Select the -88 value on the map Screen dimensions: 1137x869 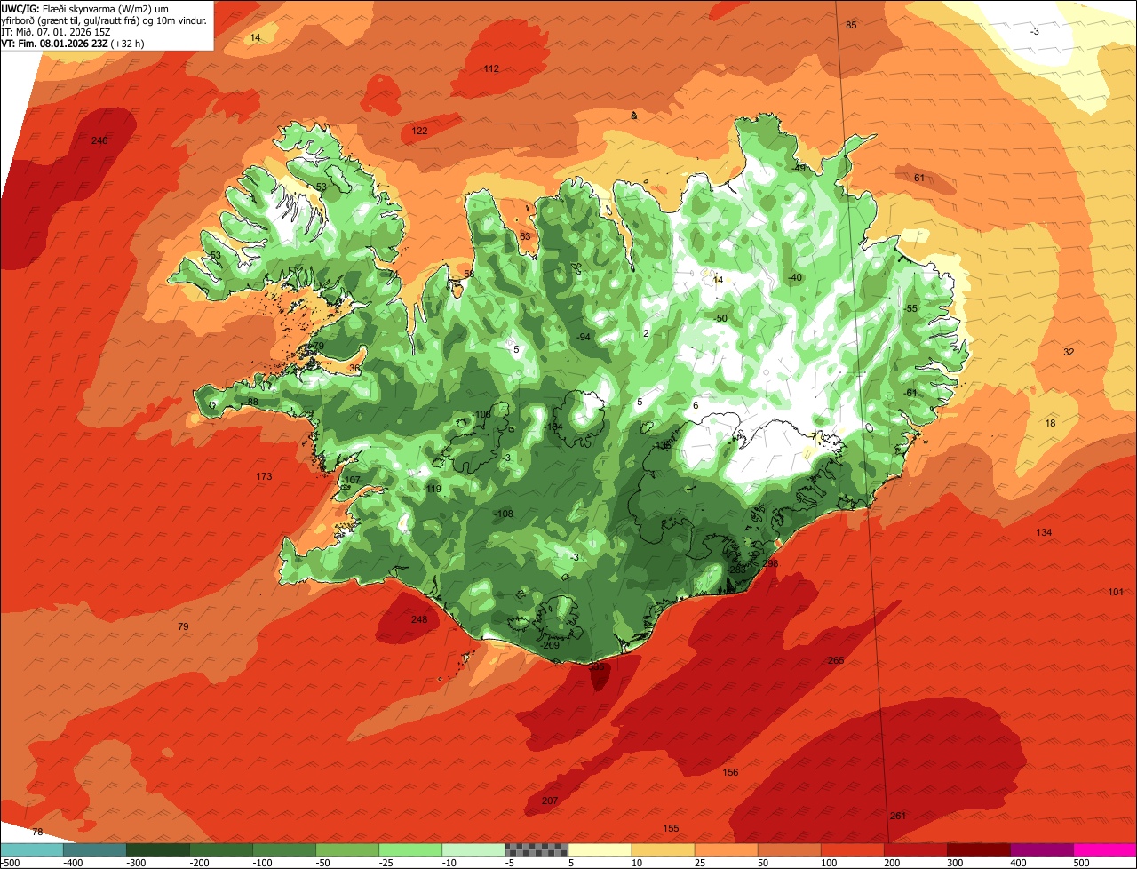251,402
